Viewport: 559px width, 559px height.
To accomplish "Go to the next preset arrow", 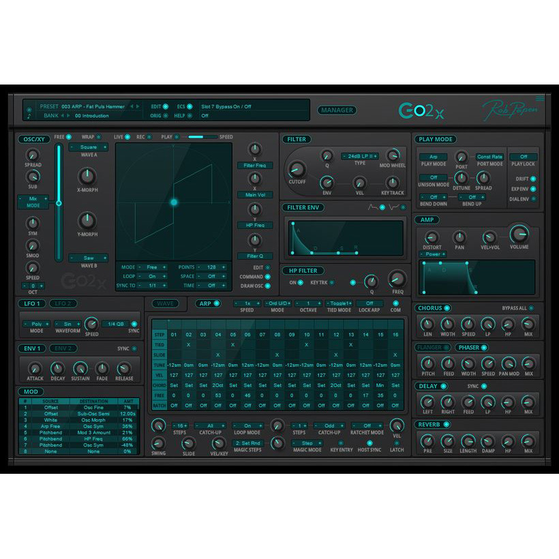I will coord(138,106).
